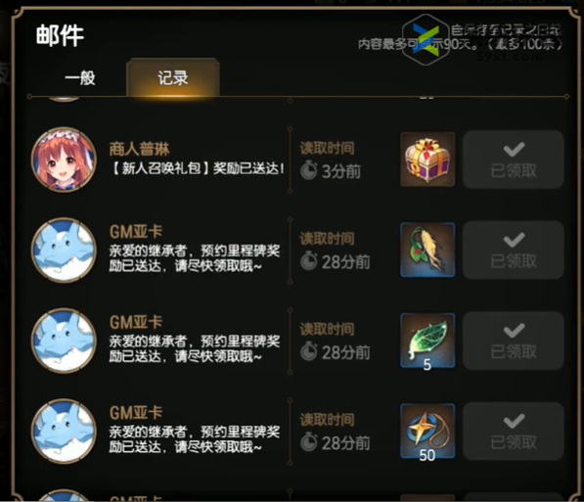Viewport: 584px width, 502px height.
Task: Tap the ginseng root reward icon
Action: tap(427, 251)
